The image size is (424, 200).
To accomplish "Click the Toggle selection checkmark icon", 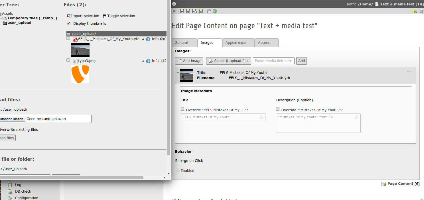I will point(104,16).
